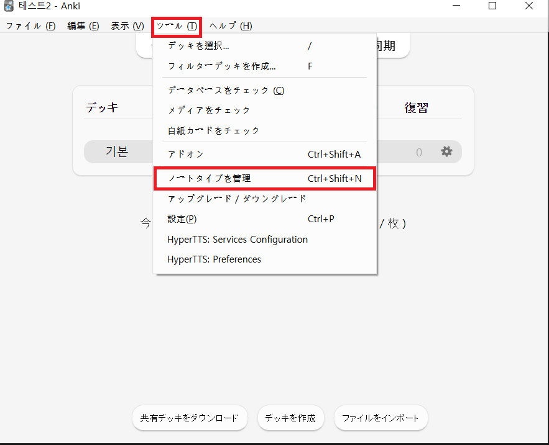
Task: Open the 기본 deck row
Action: click(x=118, y=151)
